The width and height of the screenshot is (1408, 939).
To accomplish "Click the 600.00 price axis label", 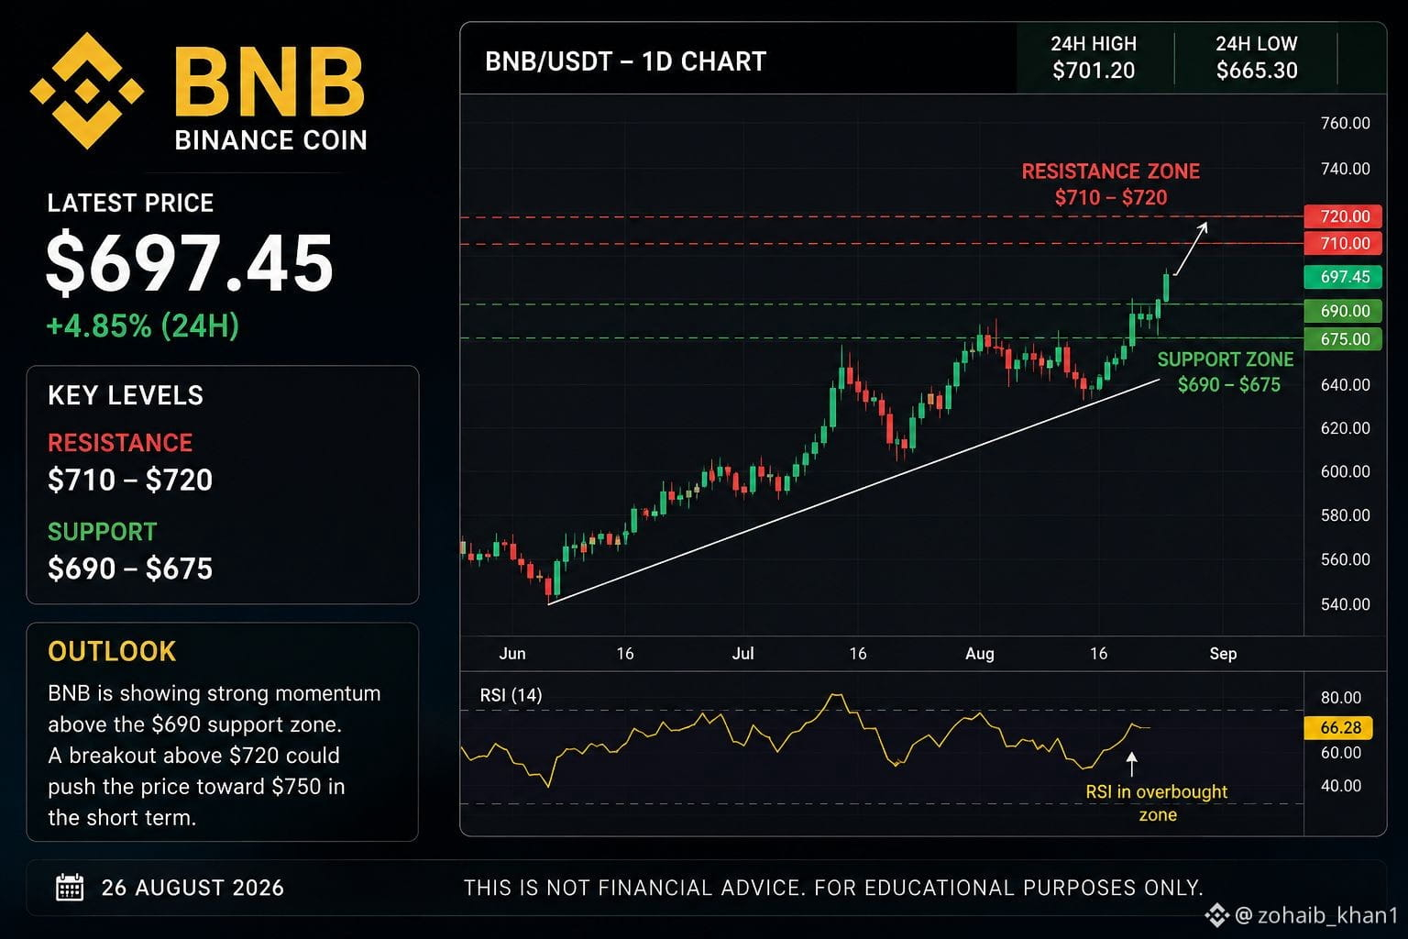I will click(x=1346, y=471).
